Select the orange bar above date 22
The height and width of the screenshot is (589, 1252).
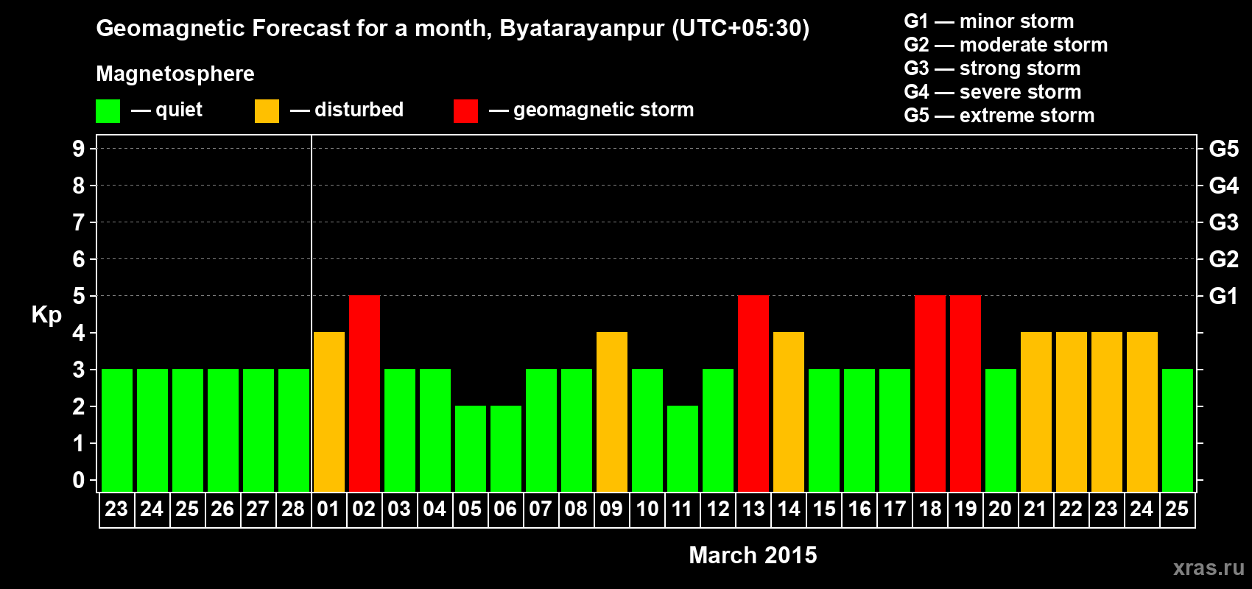pos(1072,412)
